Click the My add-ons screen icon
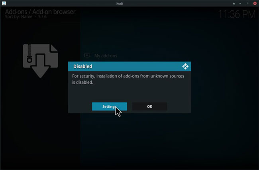Image resolution: width=259 pixels, height=170 pixels. pos(87,55)
